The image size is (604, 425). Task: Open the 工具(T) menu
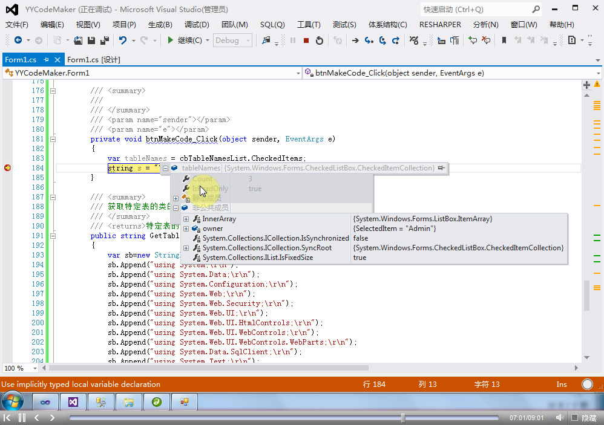(x=309, y=25)
